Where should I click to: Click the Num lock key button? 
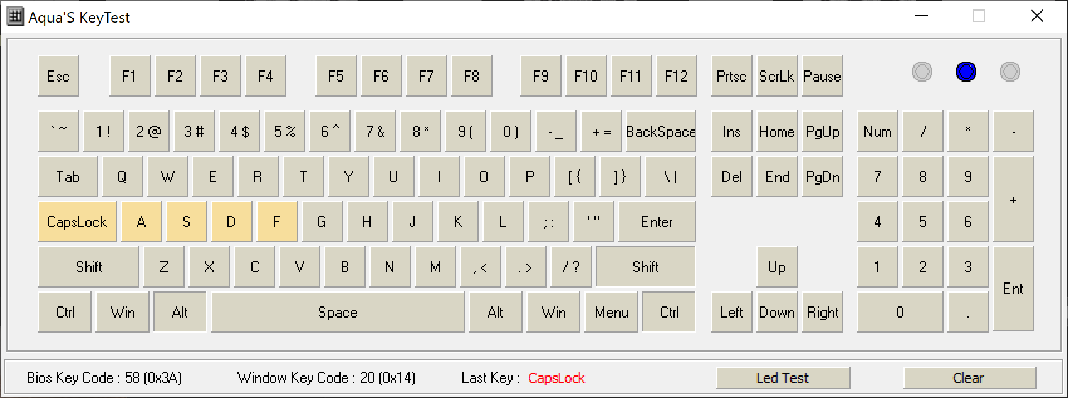[x=877, y=132]
